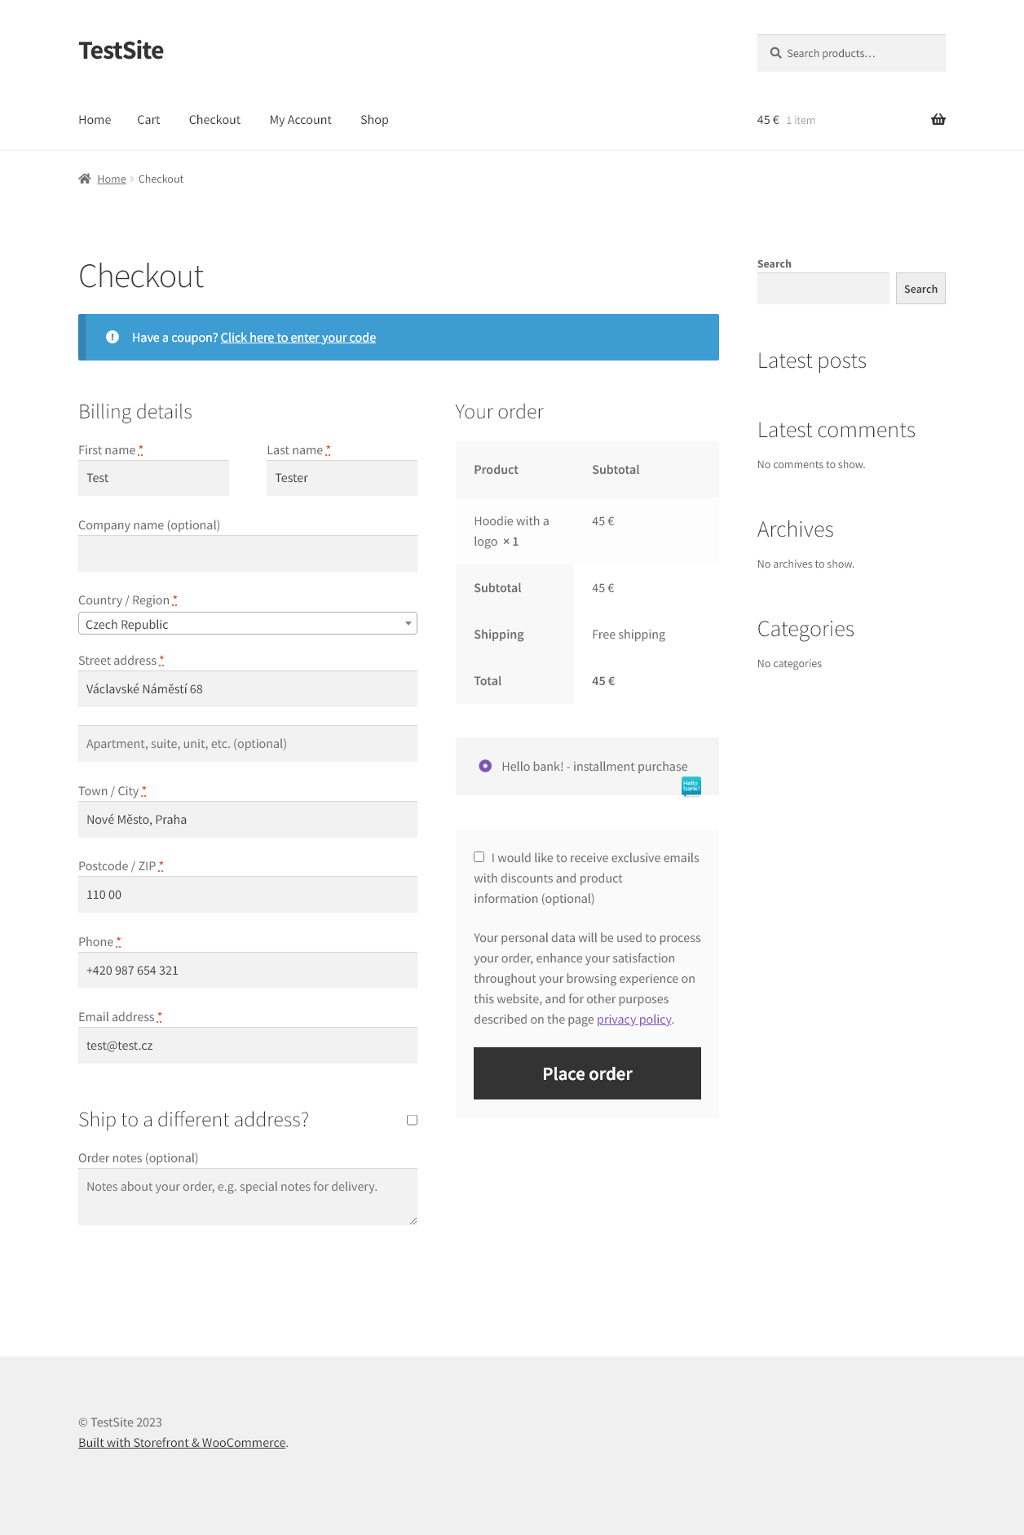This screenshot has width=1024, height=1535.
Task: Click the Place order button
Action: click(587, 1073)
